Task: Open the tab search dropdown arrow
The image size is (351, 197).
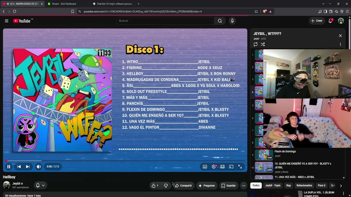Action: [323, 4]
